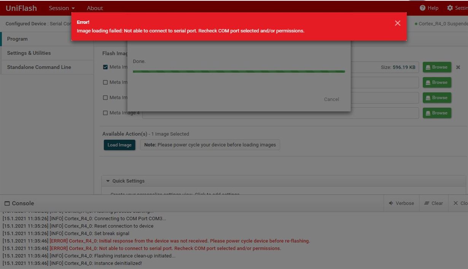
Task: Select 'Connecting to COM Port COM3' log line
Action: pos(84,218)
